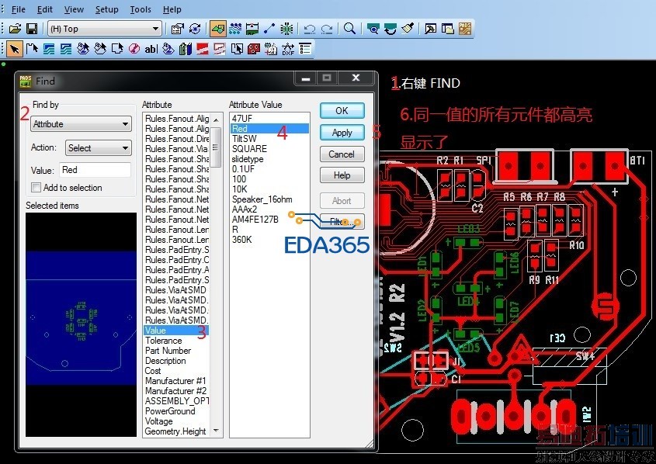Viewport: 656px width, 464px height.
Task: Select 'Speaker_16ohm' attribute value
Action: 262,199
